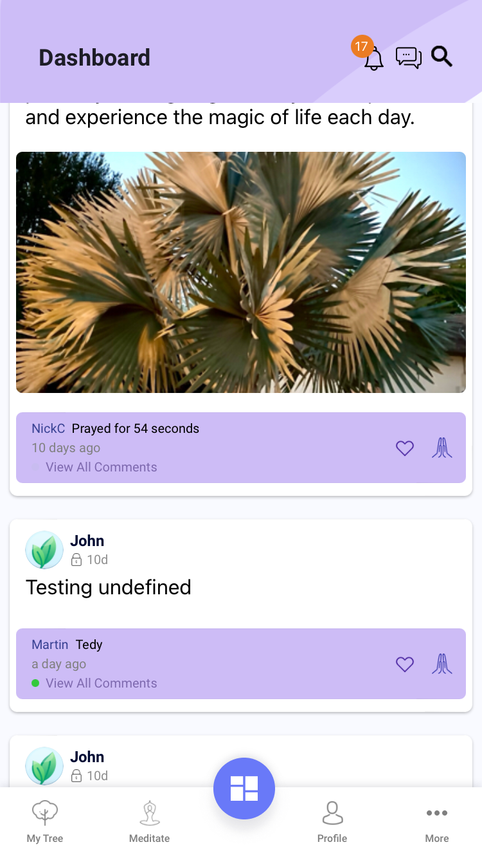Screen dimensions: 482x858
Task: Open the palm tree photo
Action: (241, 272)
